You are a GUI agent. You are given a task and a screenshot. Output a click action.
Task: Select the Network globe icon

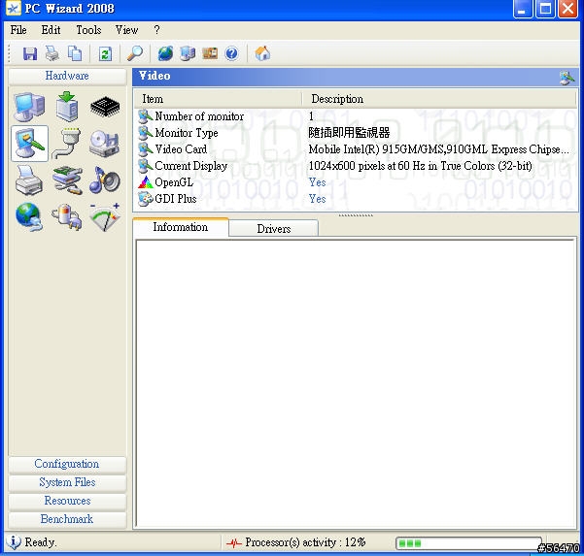29,217
